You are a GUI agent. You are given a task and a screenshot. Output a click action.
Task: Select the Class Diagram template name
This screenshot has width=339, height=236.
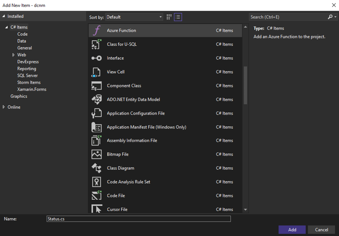click(120, 168)
